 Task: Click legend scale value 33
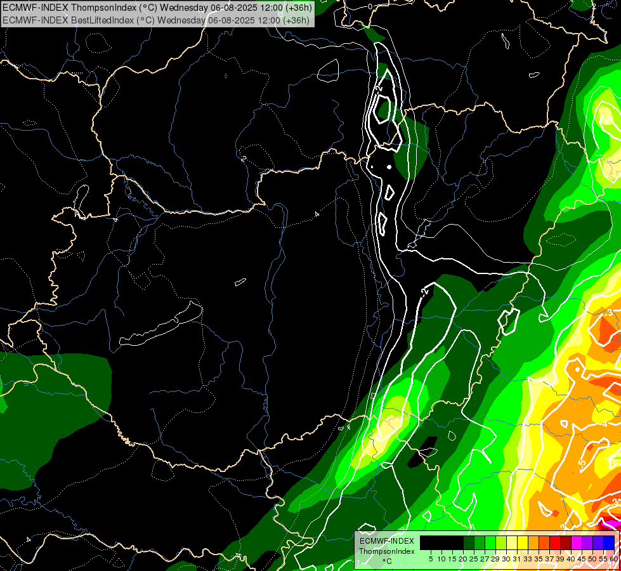[528, 559]
